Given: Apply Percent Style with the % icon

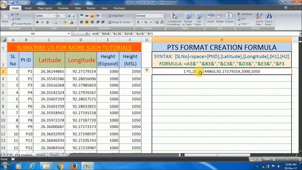Looking at the screenshot, I should tap(146, 22).
